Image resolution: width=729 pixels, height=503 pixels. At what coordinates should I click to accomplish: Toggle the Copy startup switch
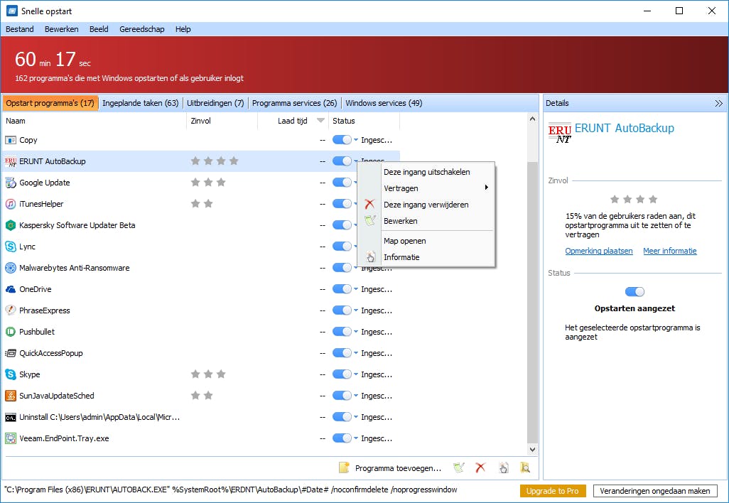tap(342, 140)
